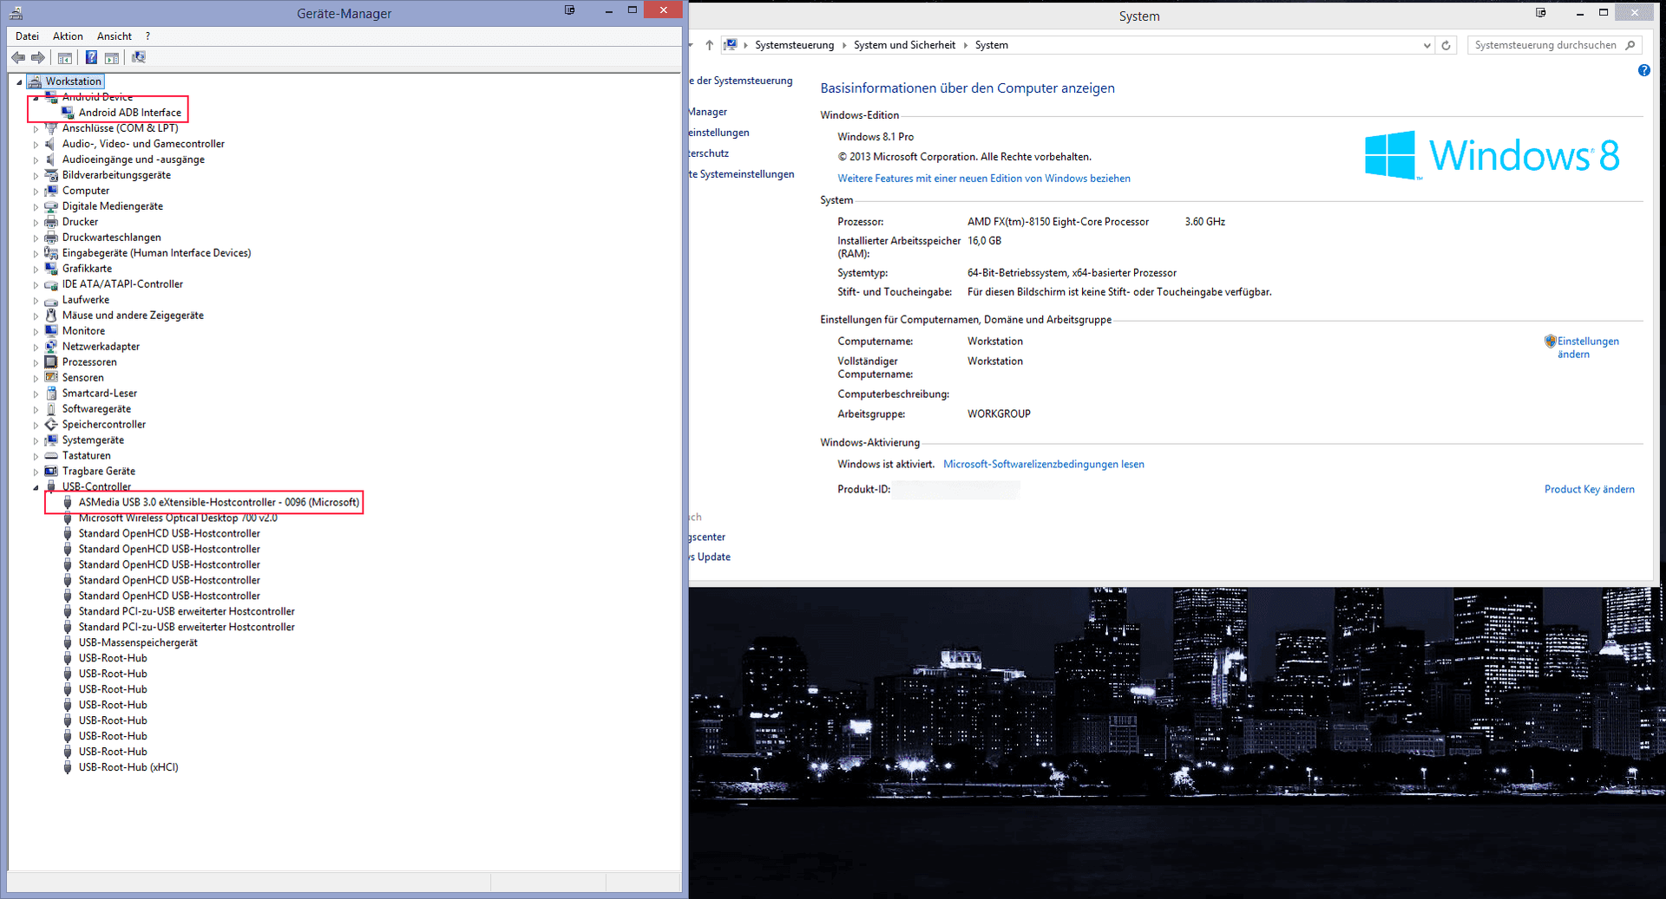1666x899 pixels.
Task: Collapse the Workstation root node
Action: coord(19,82)
